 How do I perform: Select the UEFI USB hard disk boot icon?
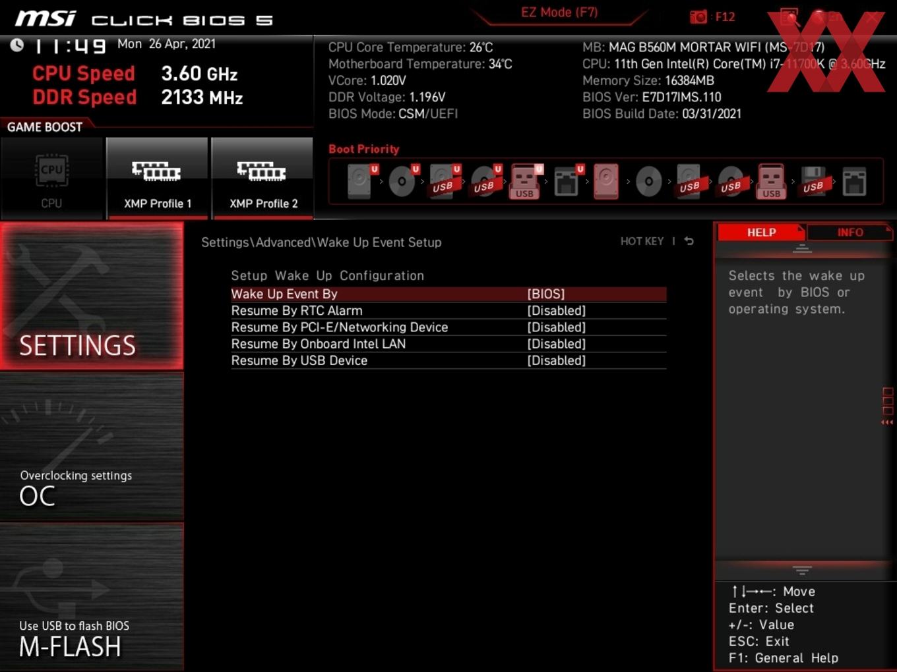tap(444, 181)
